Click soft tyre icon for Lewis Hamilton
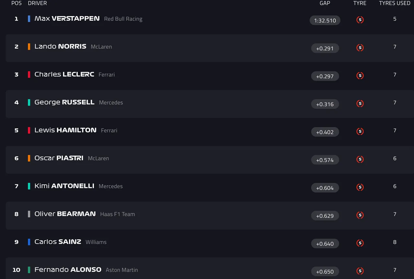The width and height of the screenshot is (414, 279). click(x=360, y=131)
